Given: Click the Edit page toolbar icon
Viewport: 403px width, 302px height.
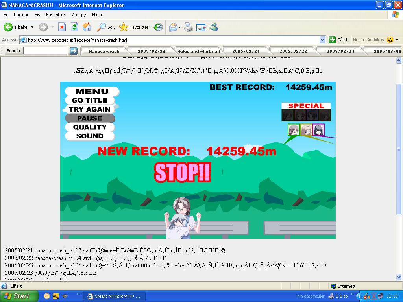Looking at the screenshot, I should point(201,27).
